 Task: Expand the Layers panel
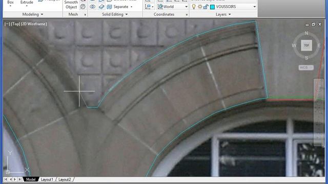tap(223, 14)
